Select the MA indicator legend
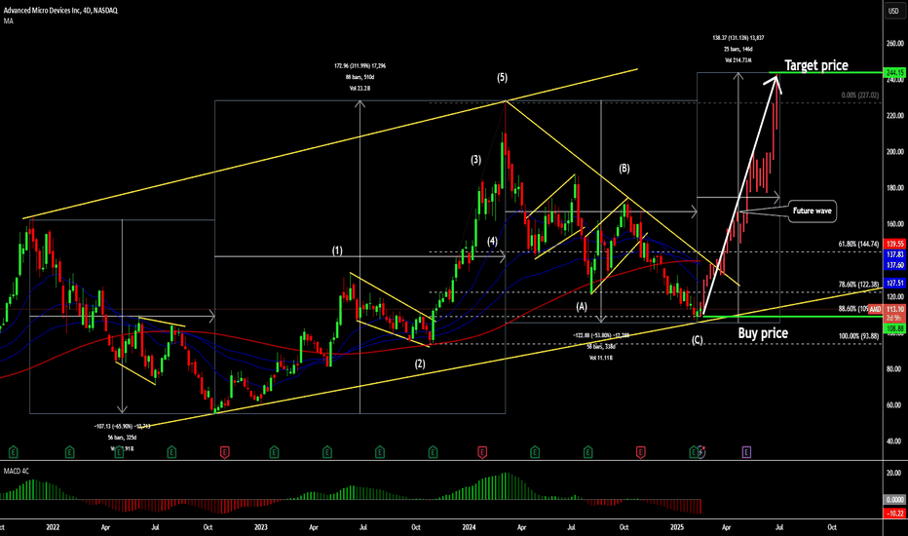The height and width of the screenshot is (536, 908). point(8,20)
